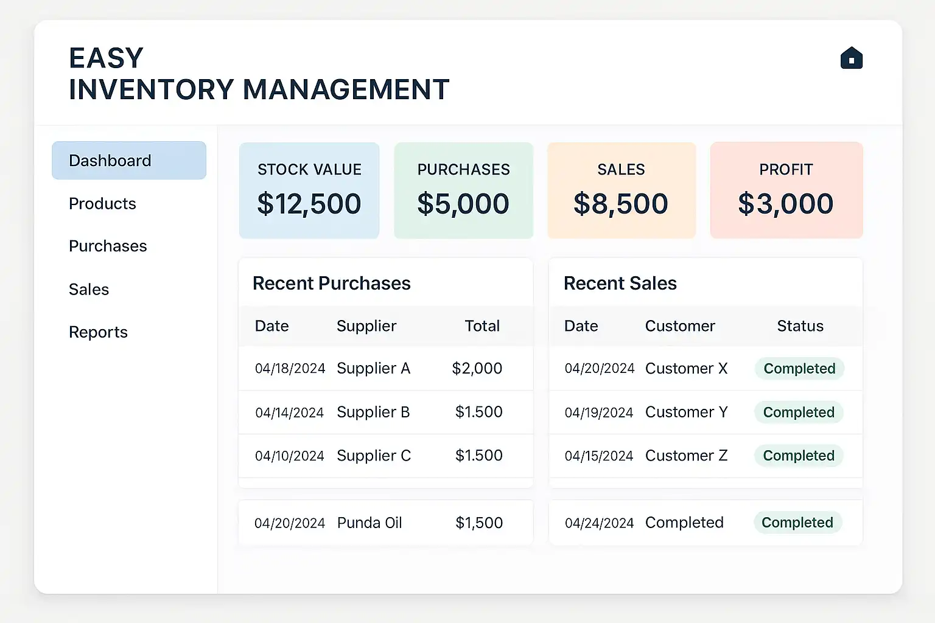
Task: Select the Supplier A purchase row
Action: point(385,369)
